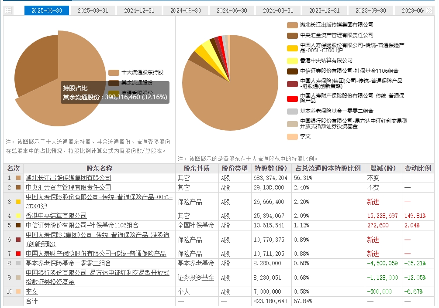Toggle legend swatch for 中国人寿保险股份 005L-CT001沪

click(x=292, y=48)
